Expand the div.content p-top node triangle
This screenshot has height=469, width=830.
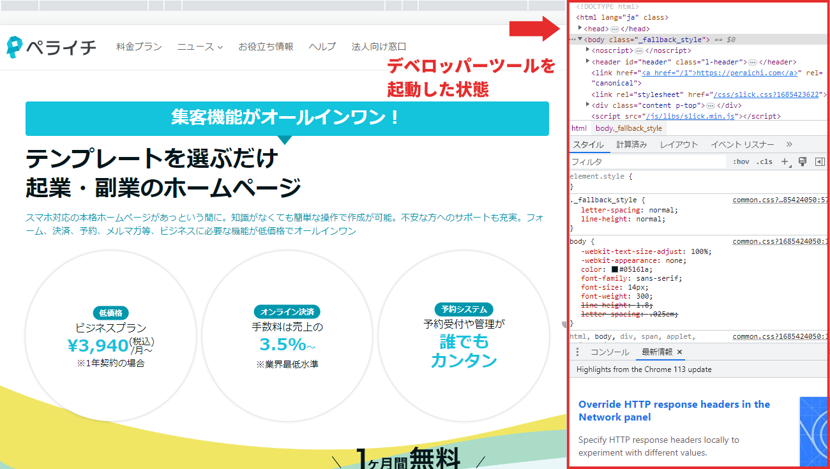pos(588,105)
